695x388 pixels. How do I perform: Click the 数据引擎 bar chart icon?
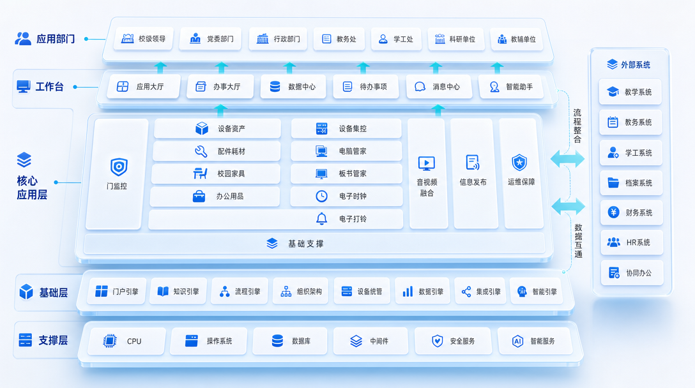pos(408,292)
